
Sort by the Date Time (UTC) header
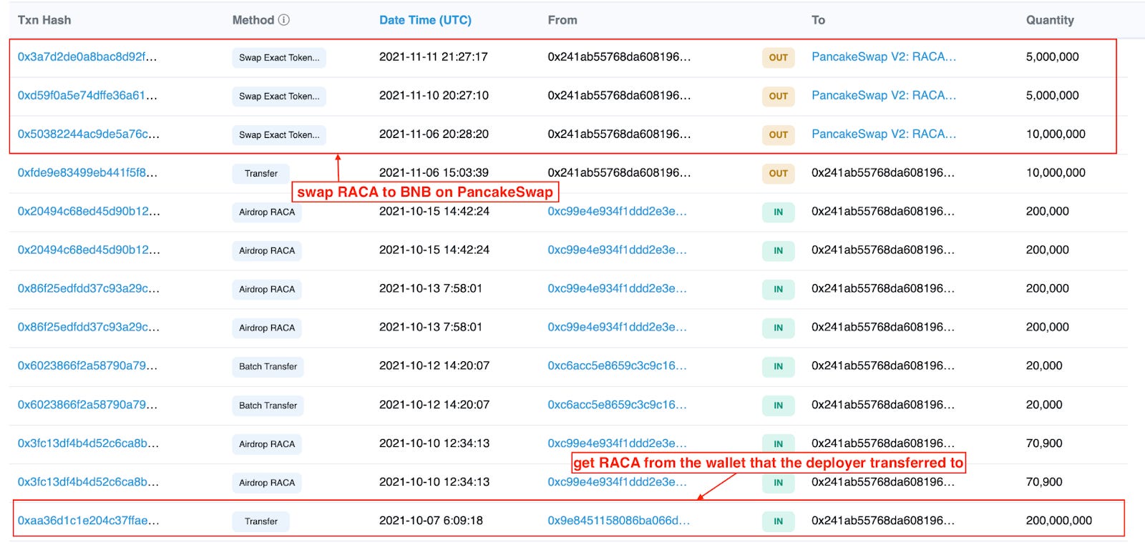[x=425, y=20]
